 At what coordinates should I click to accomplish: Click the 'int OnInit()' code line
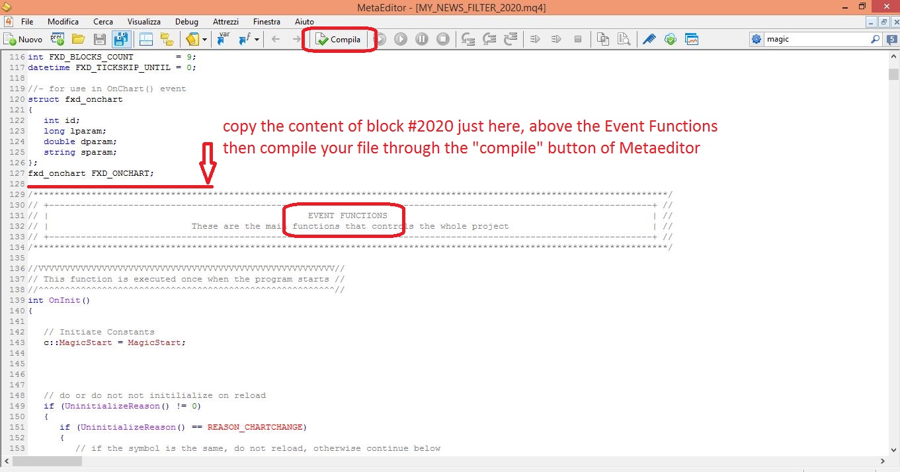tap(59, 300)
